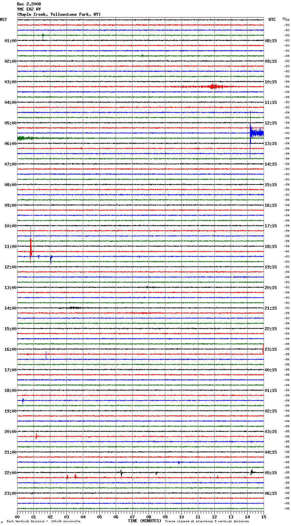Viewport: 291px width, 526px height.
Task: Click the "MST" time zone header
Action: pos(3,20)
